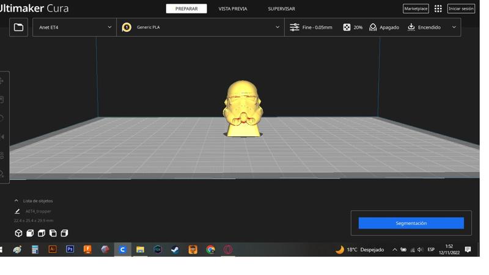489x275 pixels.
Task: Click the 3D view cube icon
Action: [x=18, y=233]
